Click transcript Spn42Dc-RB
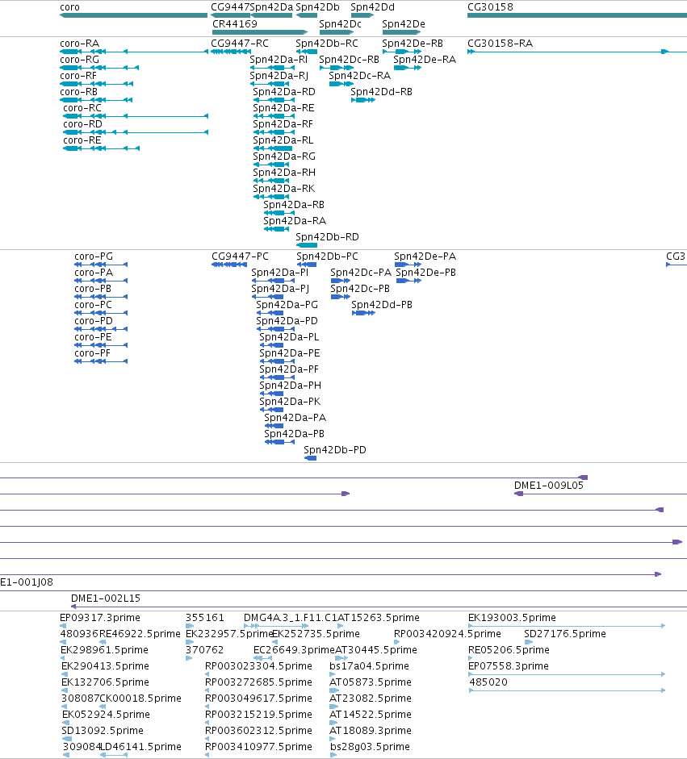Screen dimensions: 687x759 pyautogui.click(x=336, y=68)
